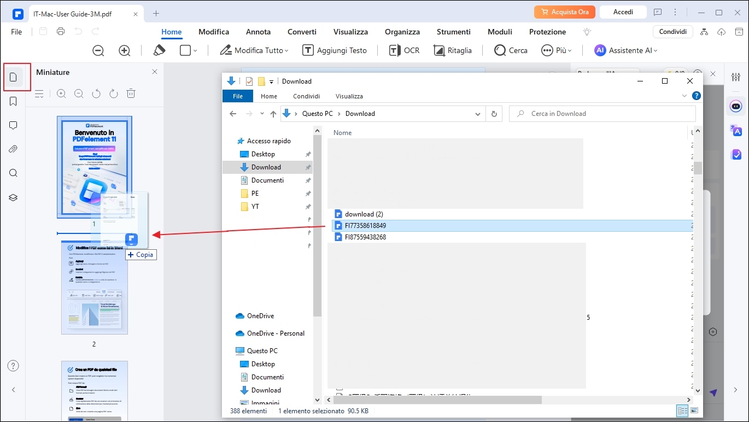
Task: Open Explorer address bar history dropdown
Action: [x=478, y=114]
